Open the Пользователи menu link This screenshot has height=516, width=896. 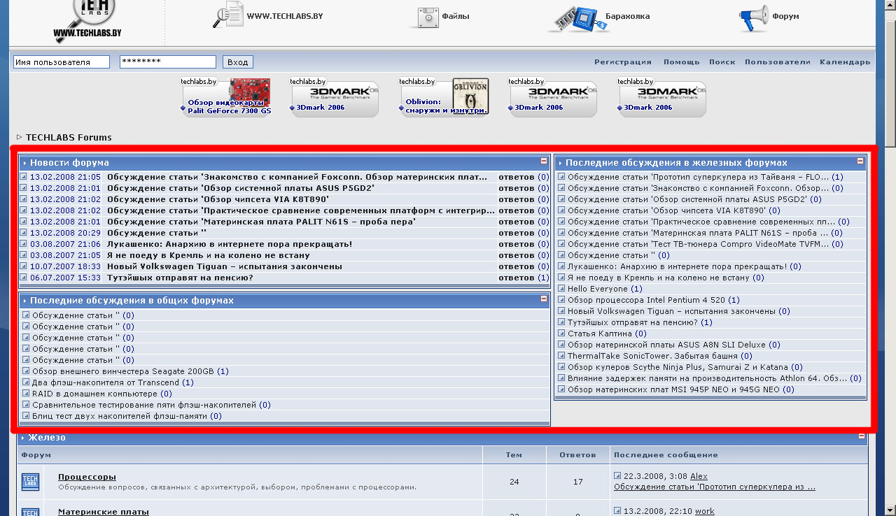(778, 62)
